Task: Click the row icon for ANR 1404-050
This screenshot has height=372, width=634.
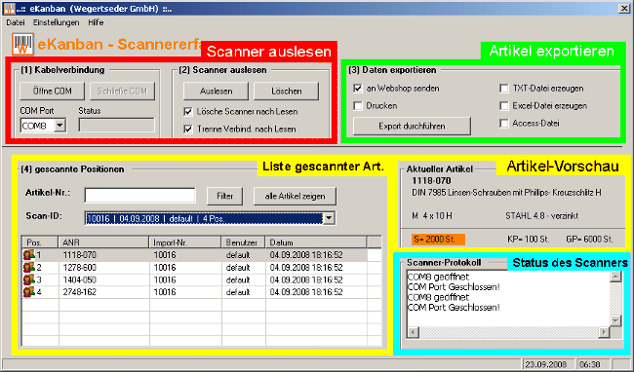Action: point(28,279)
